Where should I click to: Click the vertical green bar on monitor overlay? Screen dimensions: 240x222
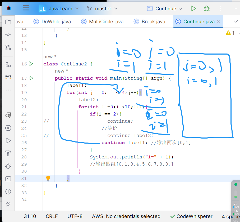click(x=236, y=194)
